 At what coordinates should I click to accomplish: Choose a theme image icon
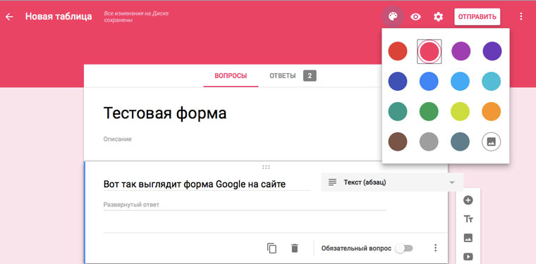coord(492,142)
